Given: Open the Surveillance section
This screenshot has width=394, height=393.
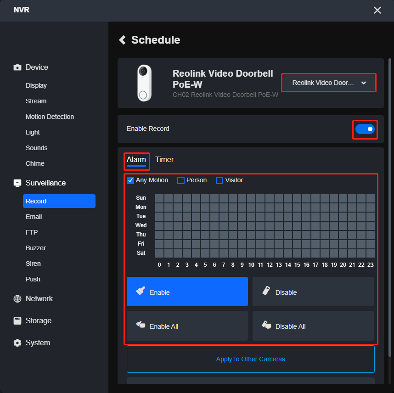Looking at the screenshot, I should (46, 183).
